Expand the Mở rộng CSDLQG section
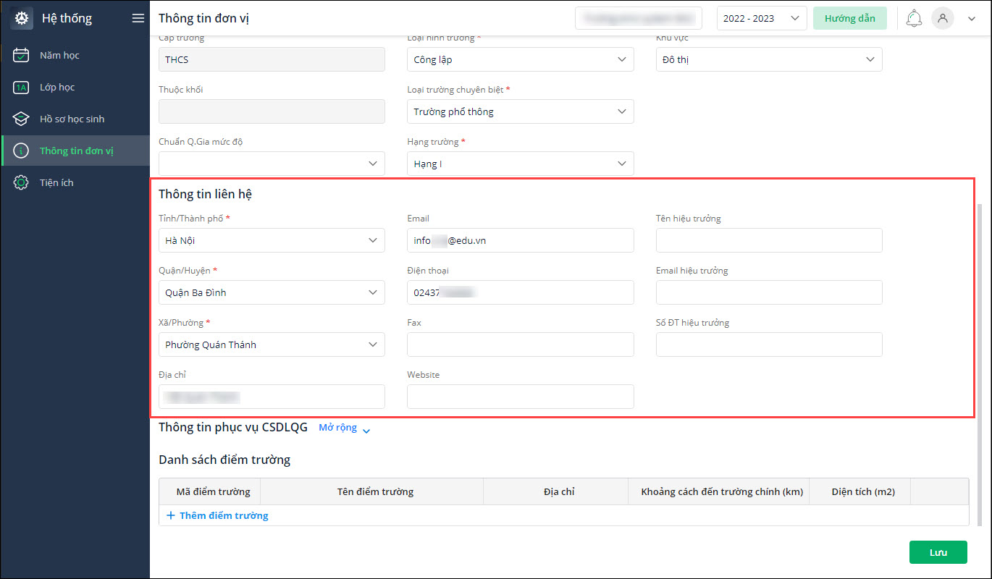 tap(345, 428)
